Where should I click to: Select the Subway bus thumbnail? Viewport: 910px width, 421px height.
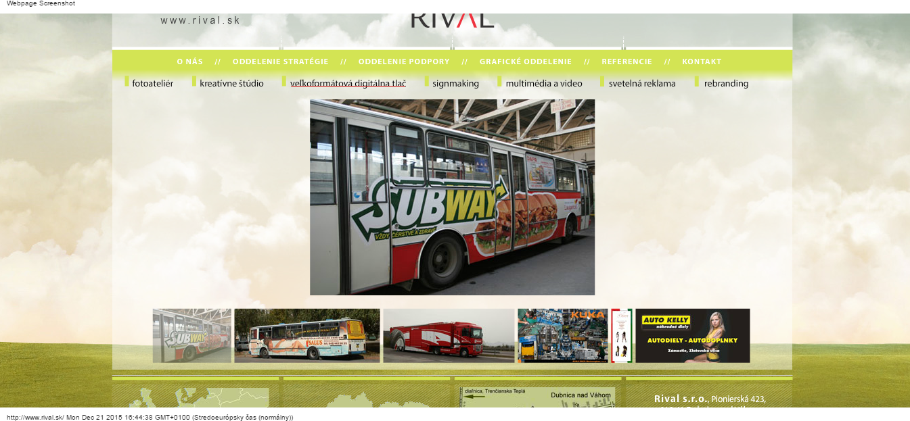(x=192, y=336)
